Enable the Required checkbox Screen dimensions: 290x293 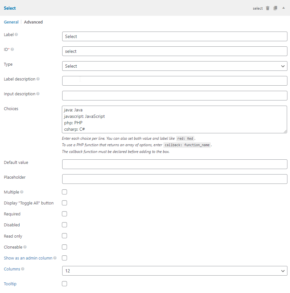click(64, 213)
